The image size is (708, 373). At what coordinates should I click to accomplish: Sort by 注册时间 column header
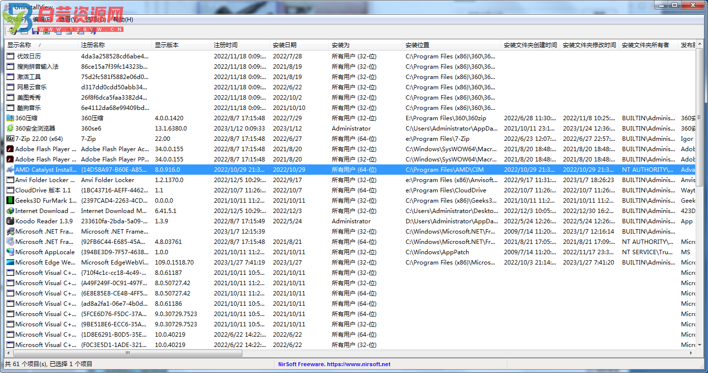240,45
